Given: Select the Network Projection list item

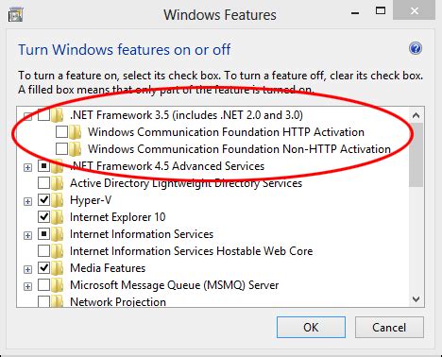Looking at the screenshot, I should 118,302.
